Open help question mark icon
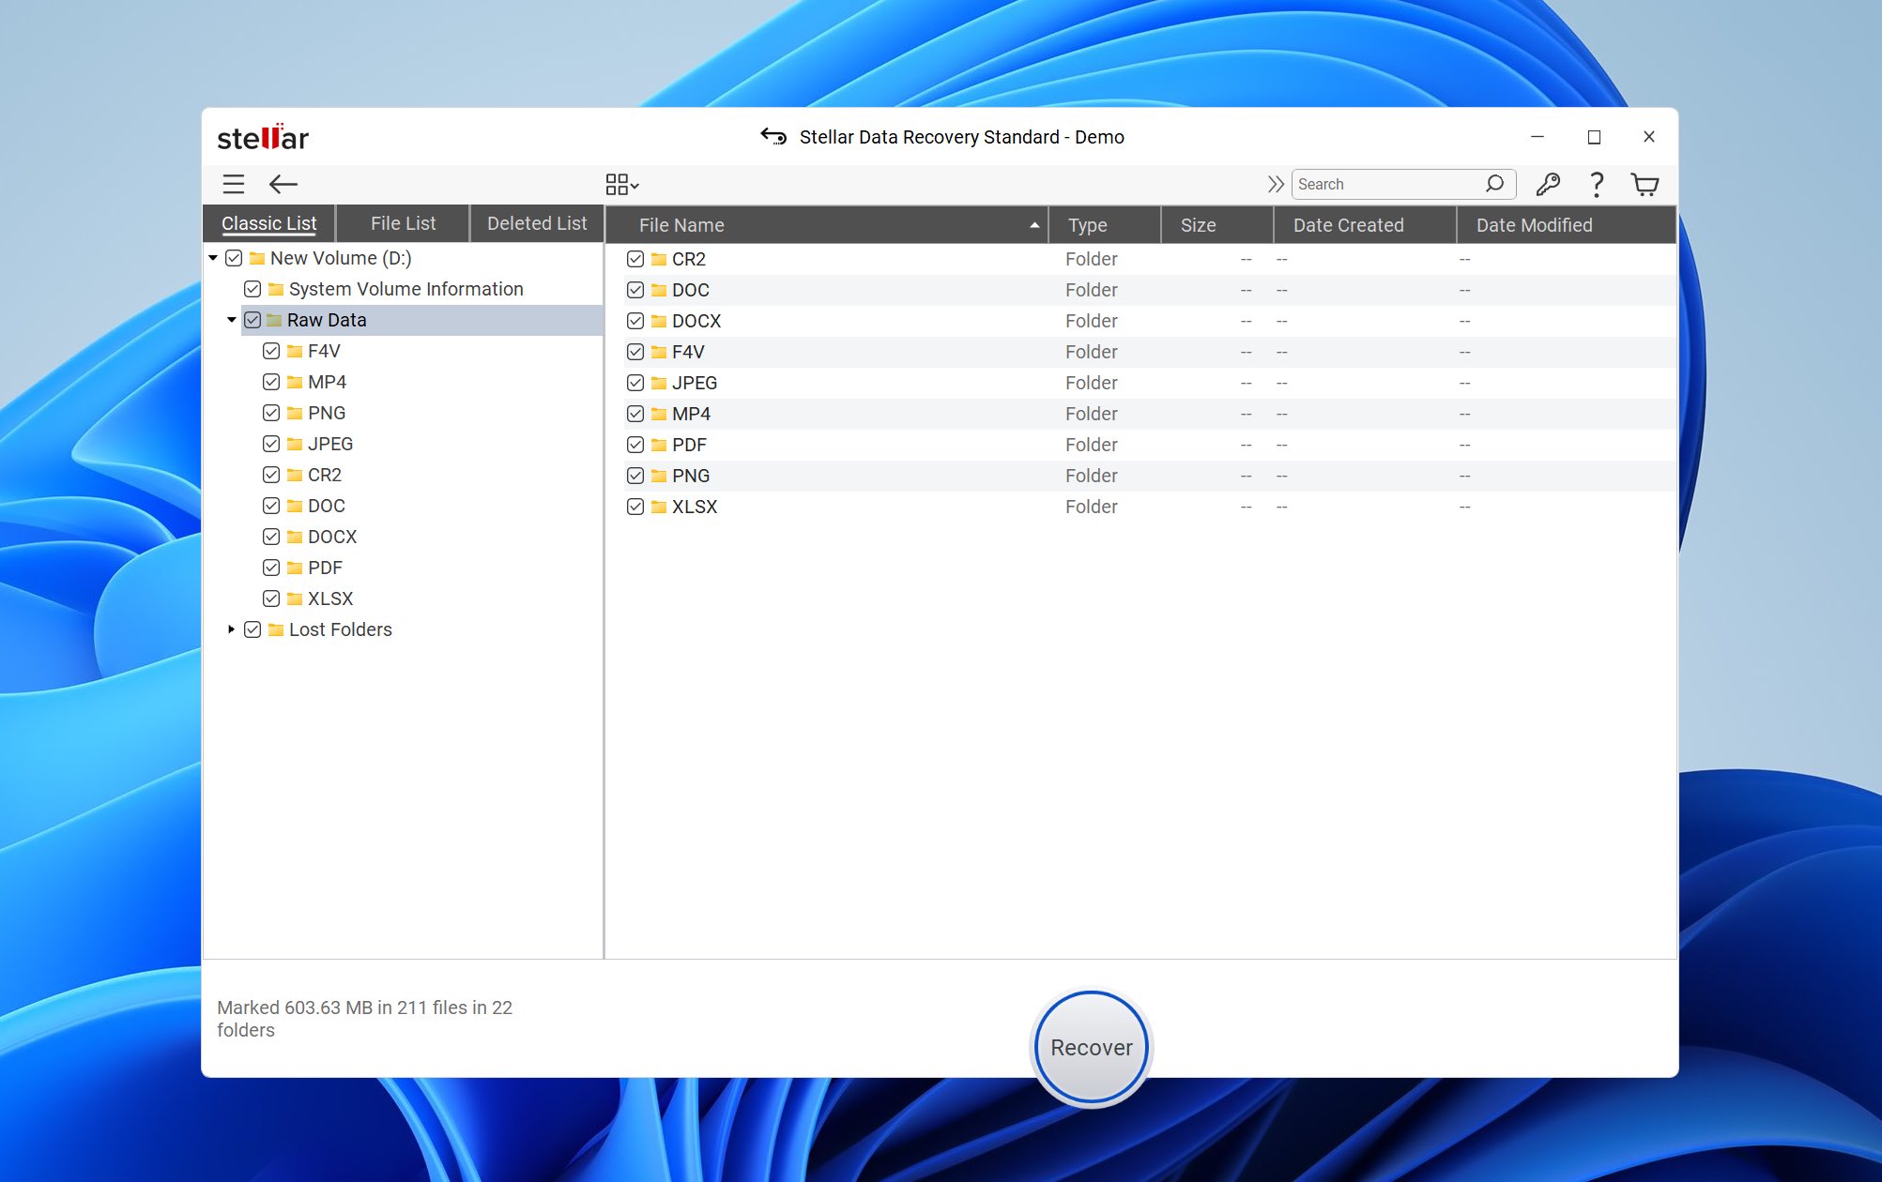Viewport: 1882px width, 1182px height. click(x=1596, y=184)
